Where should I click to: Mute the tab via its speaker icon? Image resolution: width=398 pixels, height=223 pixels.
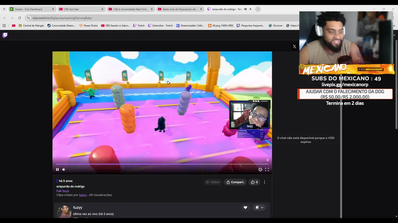pos(245,9)
